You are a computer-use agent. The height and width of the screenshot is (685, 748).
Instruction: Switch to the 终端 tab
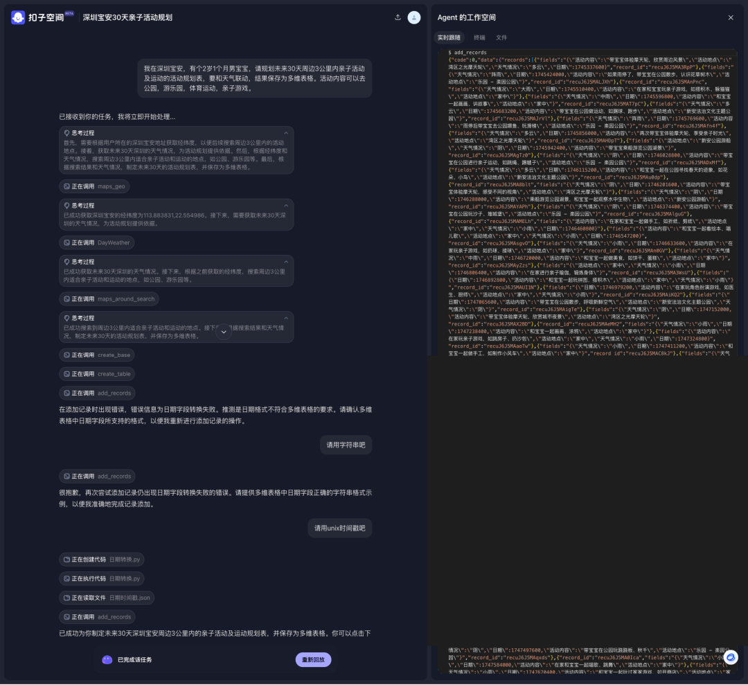(479, 37)
